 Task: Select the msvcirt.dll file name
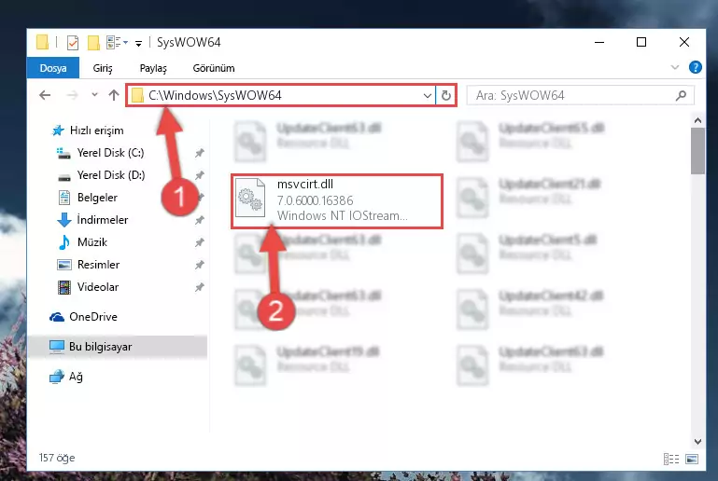[305, 185]
